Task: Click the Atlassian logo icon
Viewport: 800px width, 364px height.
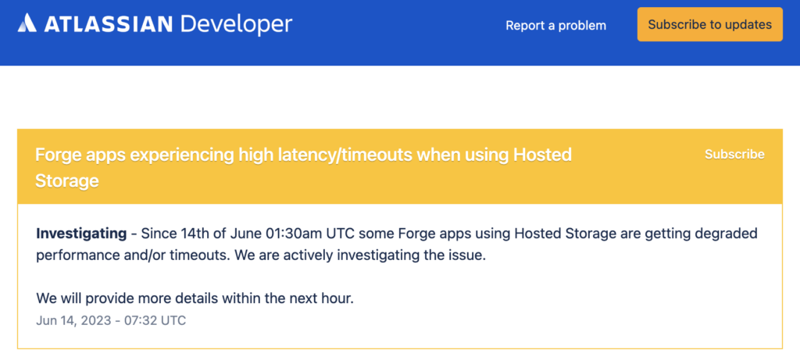Action: coord(27,24)
